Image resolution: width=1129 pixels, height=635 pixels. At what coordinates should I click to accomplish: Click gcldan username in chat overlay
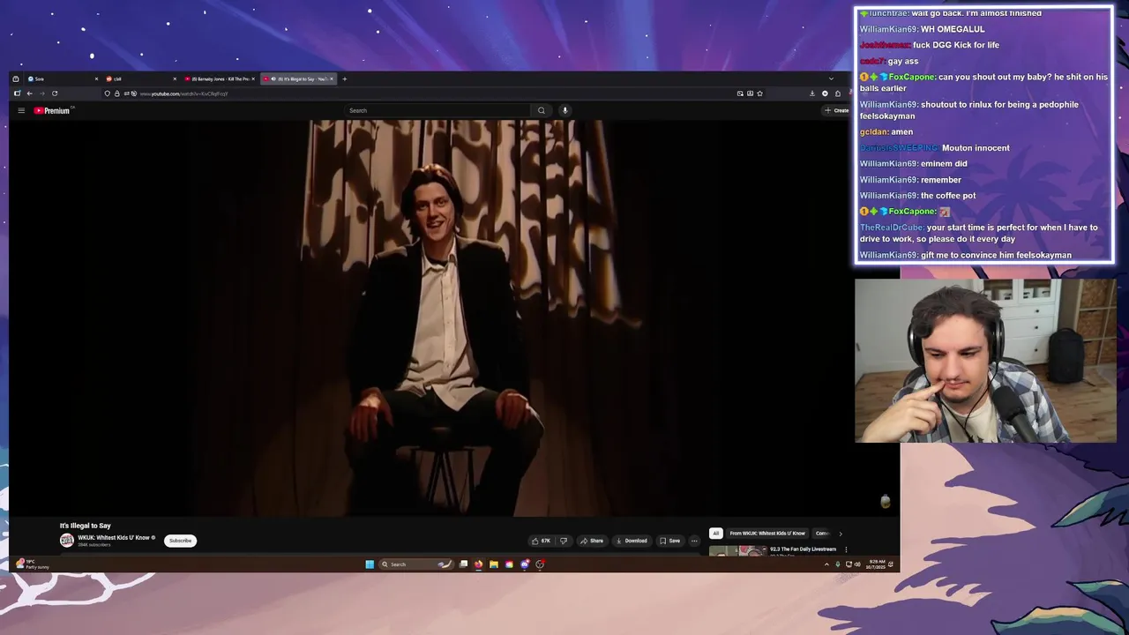(x=873, y=131)
